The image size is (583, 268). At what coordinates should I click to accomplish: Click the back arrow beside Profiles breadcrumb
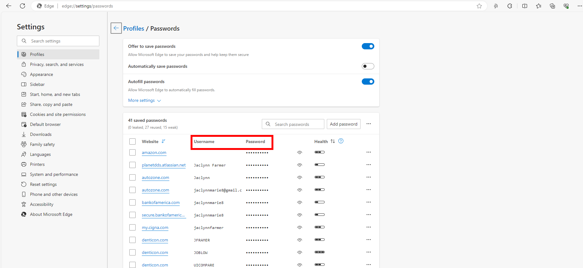coord(116,28)
